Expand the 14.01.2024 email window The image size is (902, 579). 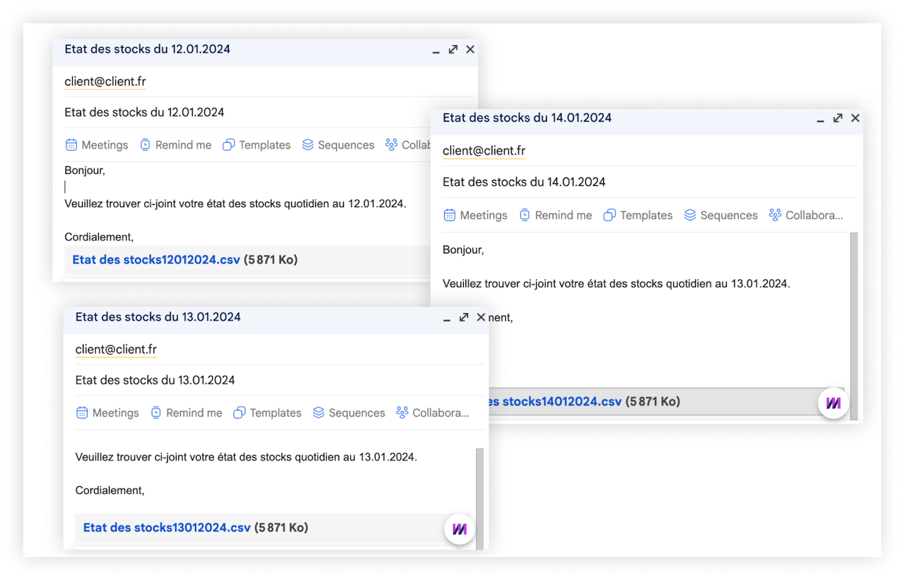point(838,118)
